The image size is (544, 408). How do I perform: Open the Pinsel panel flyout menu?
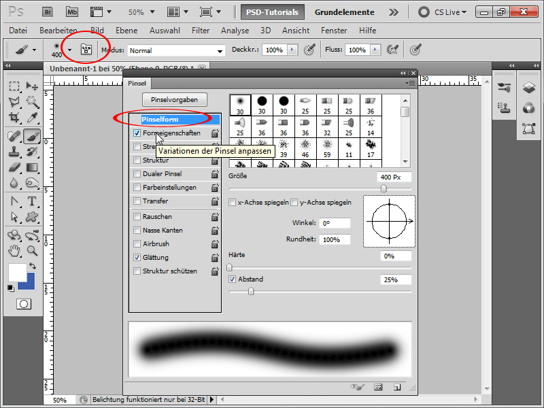(x=410, y=83)
